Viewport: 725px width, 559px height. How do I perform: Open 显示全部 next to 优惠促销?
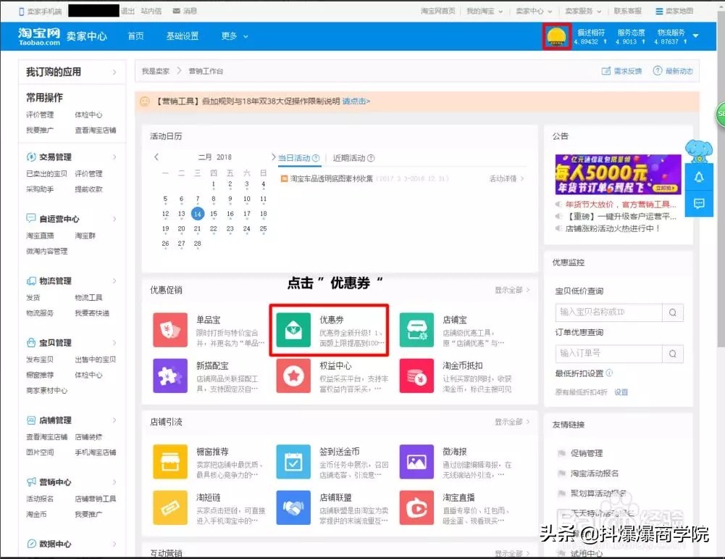coord(508,289)
